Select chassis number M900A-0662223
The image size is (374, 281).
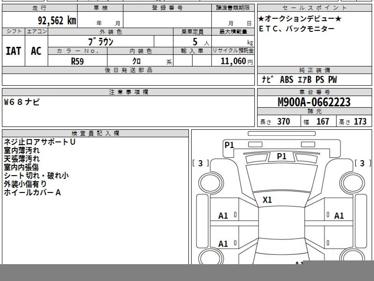pos(314,102)
